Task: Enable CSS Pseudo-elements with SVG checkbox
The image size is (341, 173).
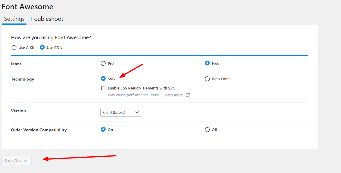Action: pyautogui.click(x=103, y=88)
